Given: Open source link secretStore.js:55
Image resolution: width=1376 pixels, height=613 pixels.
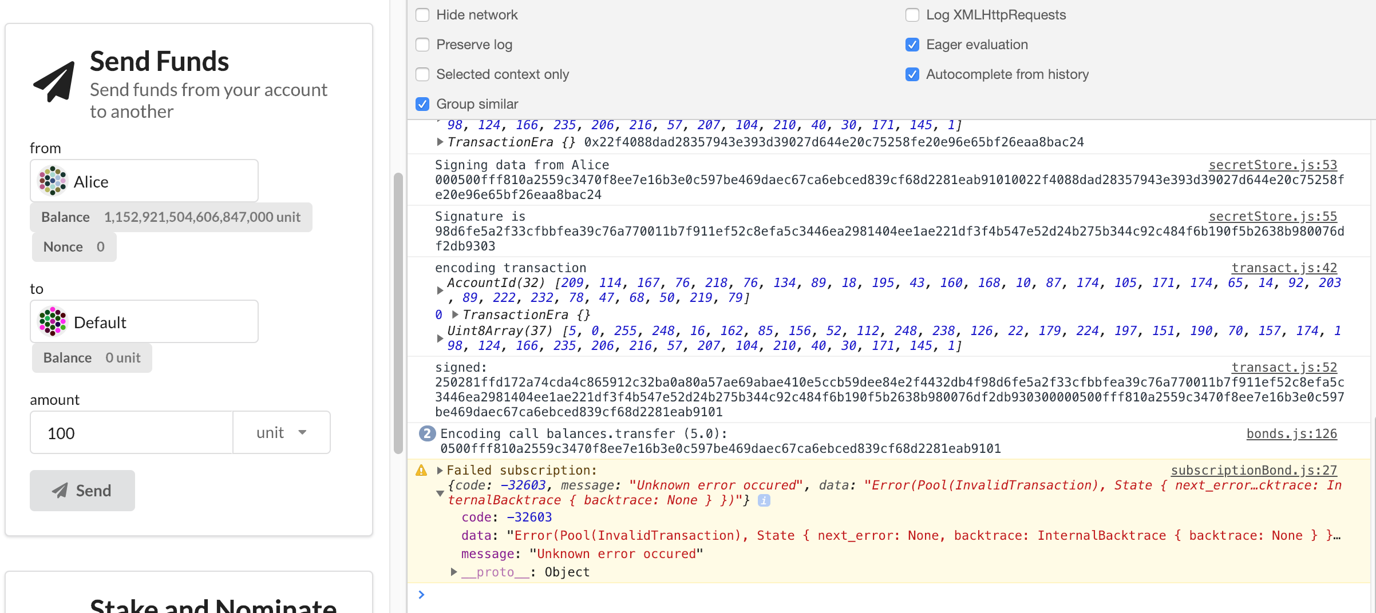Looking at the screenshot, I should 1272,216.
